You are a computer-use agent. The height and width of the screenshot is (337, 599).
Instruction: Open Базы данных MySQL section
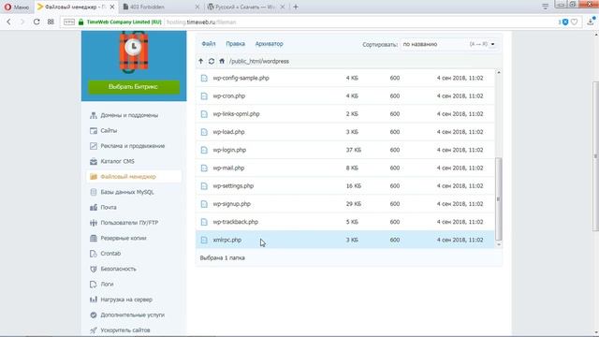tap(127, 192)
